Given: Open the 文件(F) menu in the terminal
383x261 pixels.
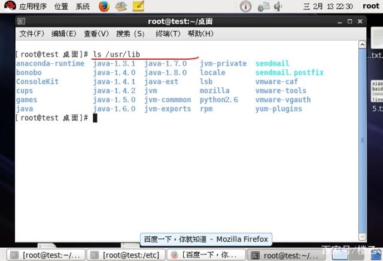Looking at the screenshot, I should click(x=32, y=33).
